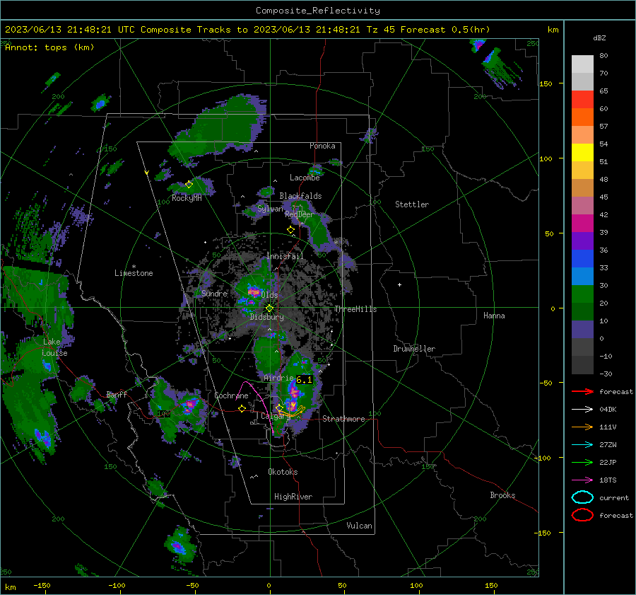This screenshot has width=636, height=595.
Task: Pick the red swatch between 65 and 60 dBZ
Action: point(582,100)
